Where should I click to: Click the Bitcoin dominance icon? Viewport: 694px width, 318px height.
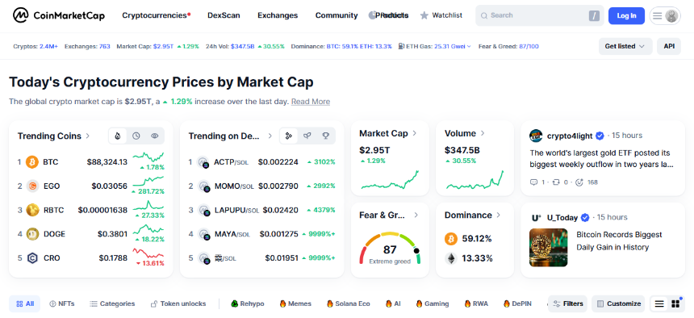click(x=451, y=239)
